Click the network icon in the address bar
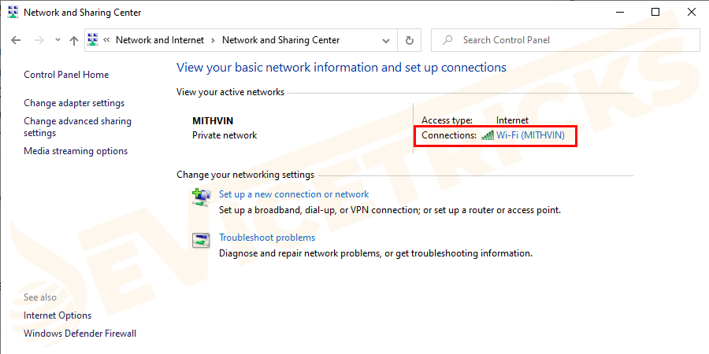This screenshot has width=709, height=354. click(93, 40)
